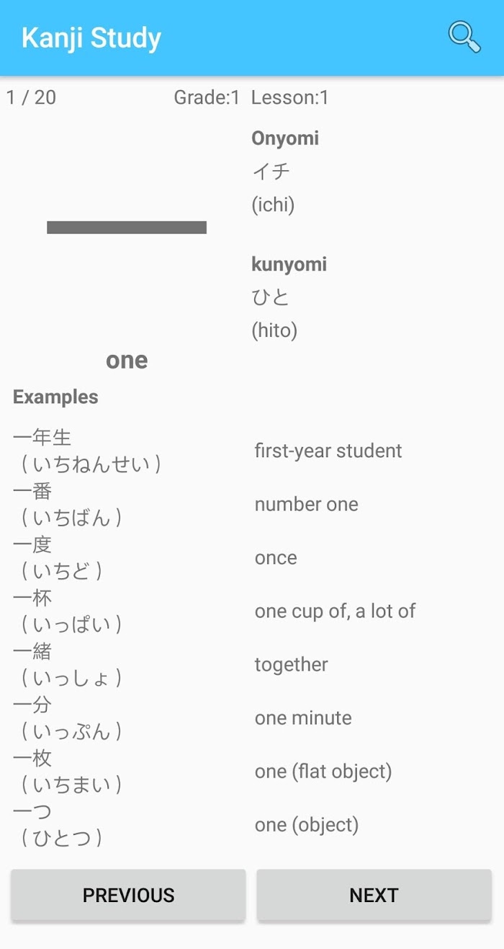Select the Kanji Study title

click(x=91, y=37)
